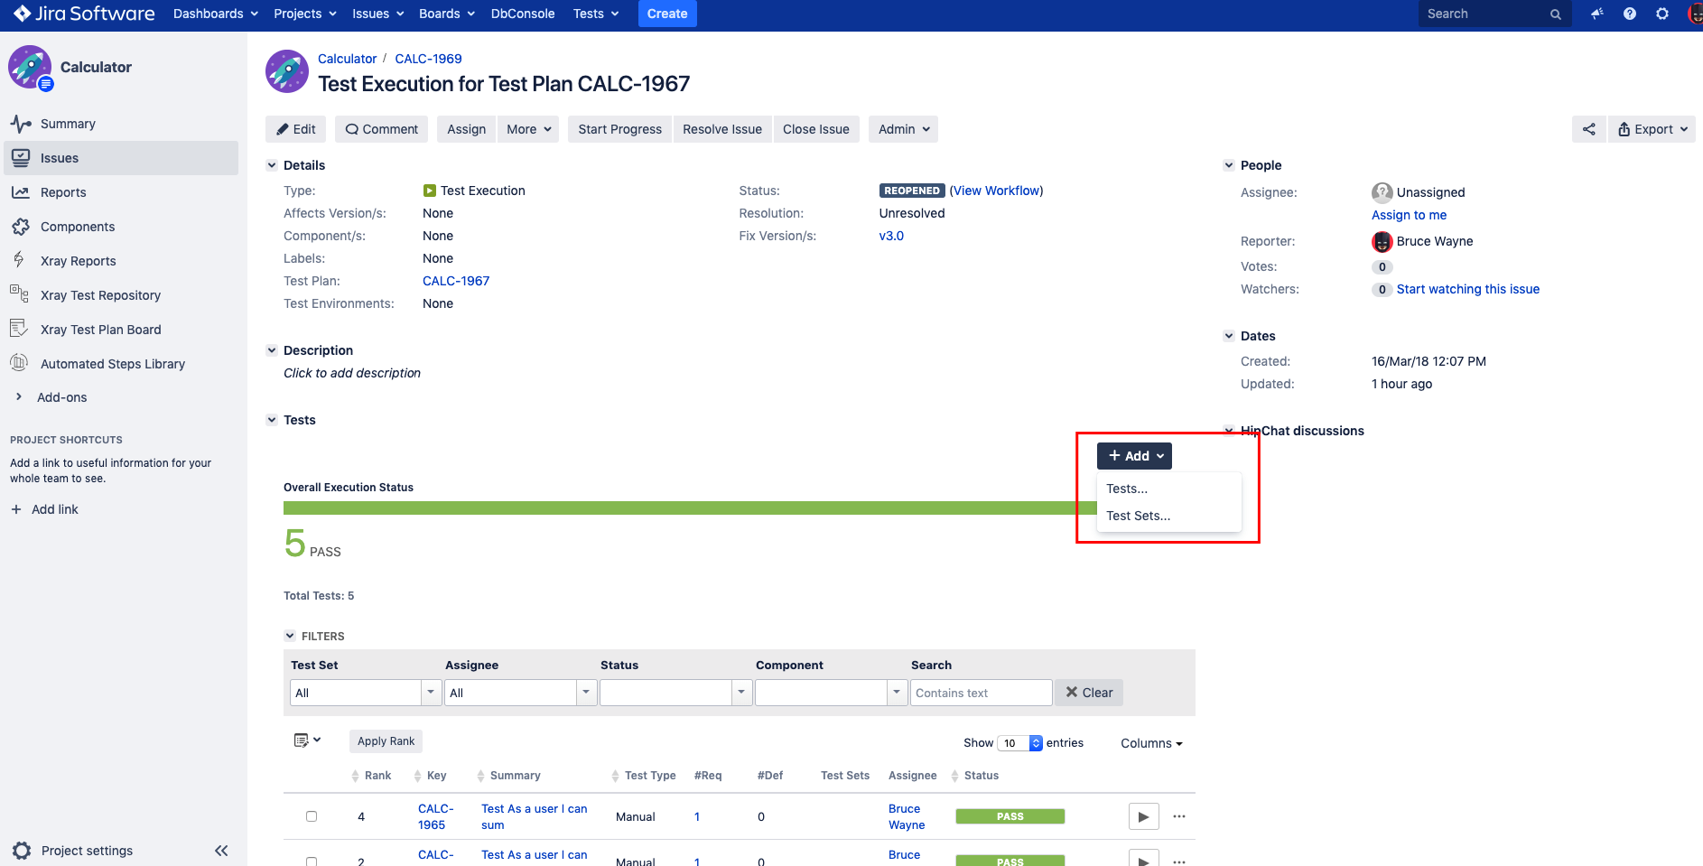Open the feedback megaphone icon

(x=1597, y=14)
